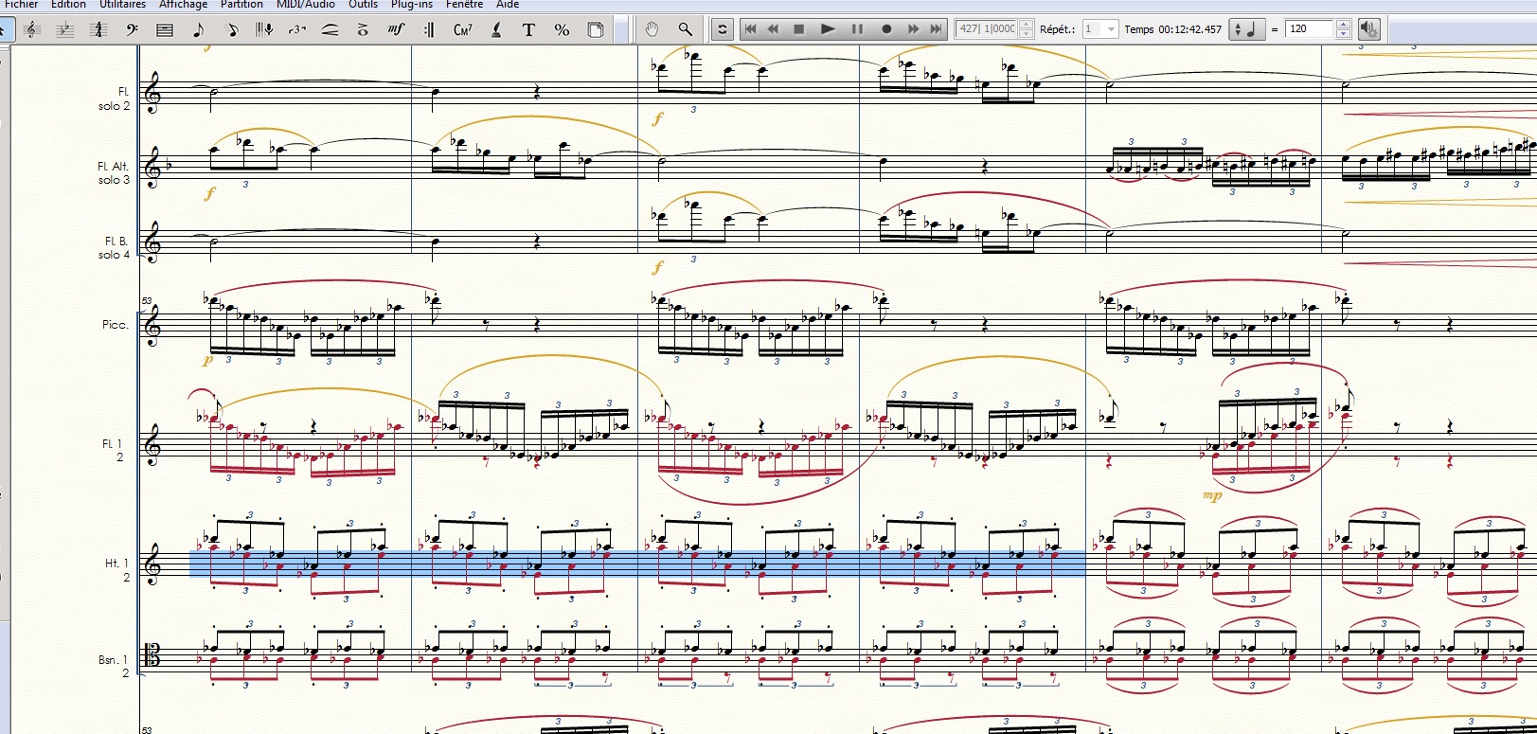Viewport: 1537px width, 734px height.
Task: Select the Tuplet tool
Action: [296, 29]
